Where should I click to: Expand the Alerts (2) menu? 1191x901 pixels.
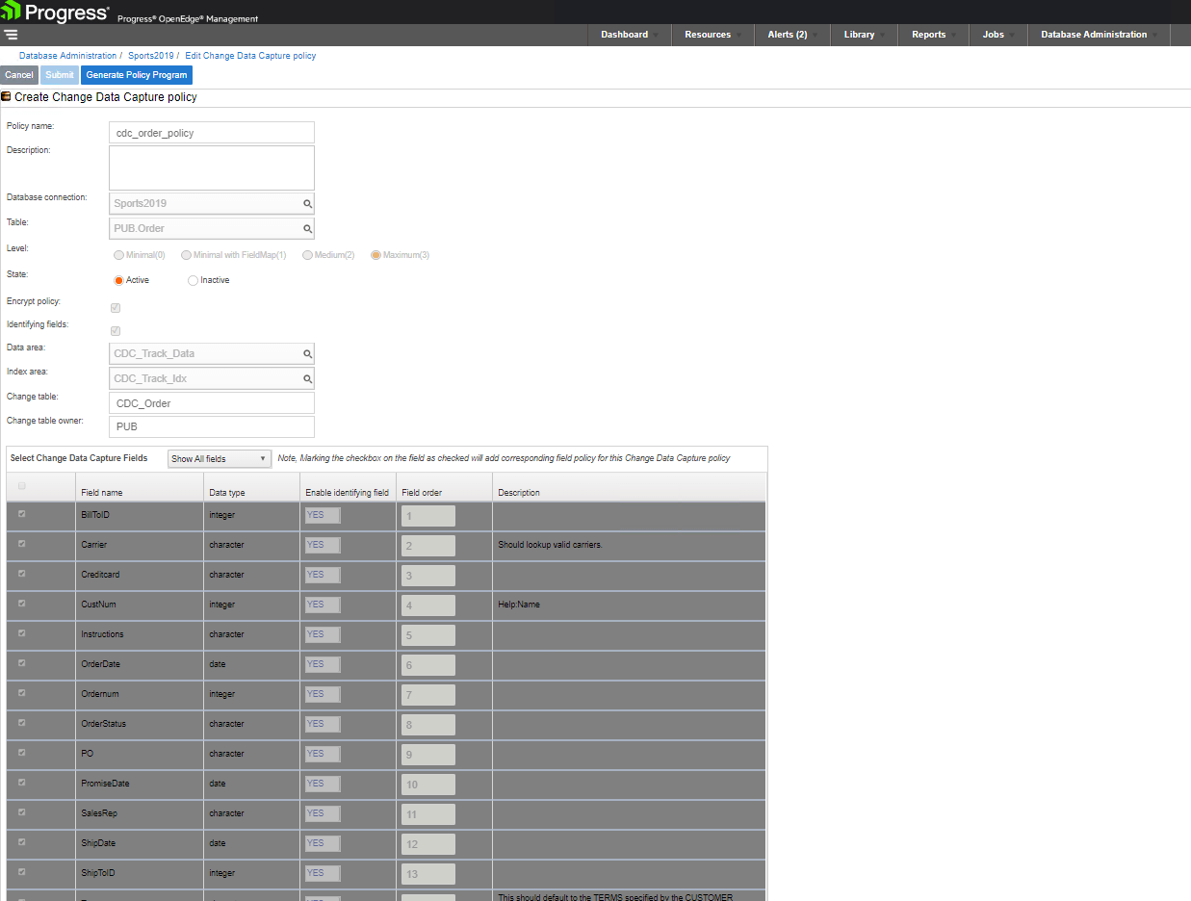(x=792, y=35)
